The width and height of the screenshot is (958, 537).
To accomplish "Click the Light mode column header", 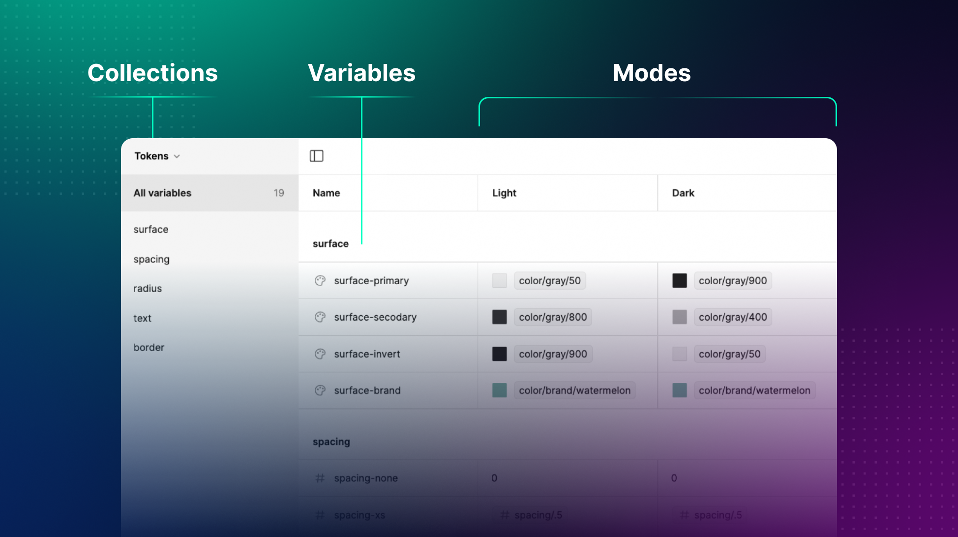I will point(504,193).
